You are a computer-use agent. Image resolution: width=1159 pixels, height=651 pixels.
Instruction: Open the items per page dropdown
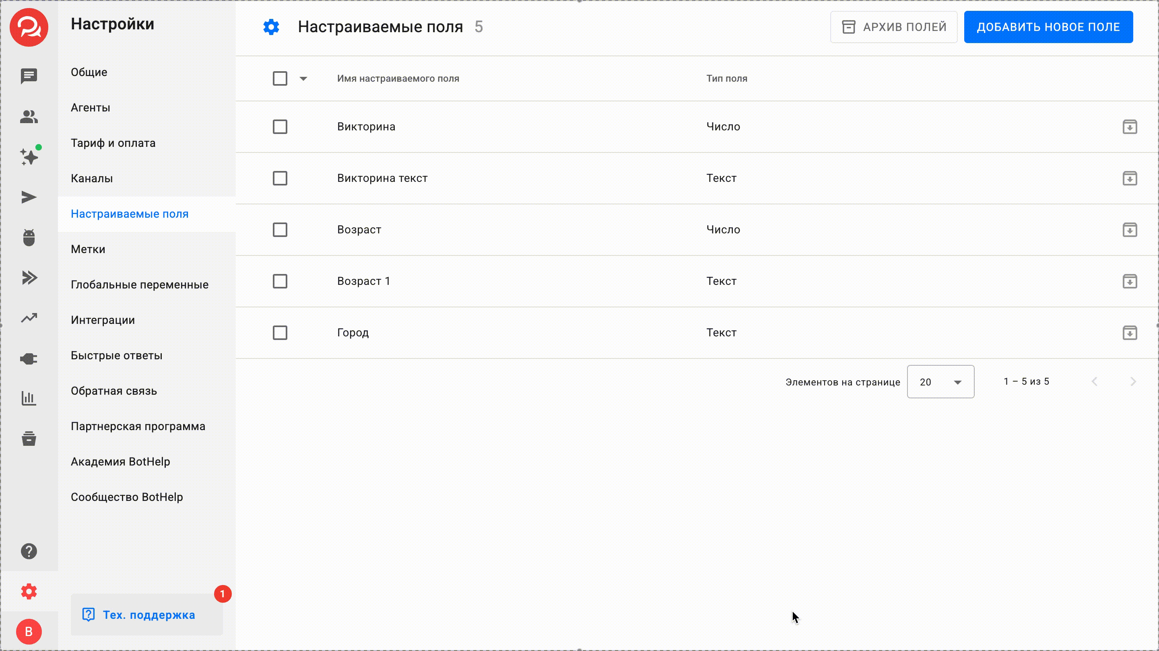pos(940,381)
